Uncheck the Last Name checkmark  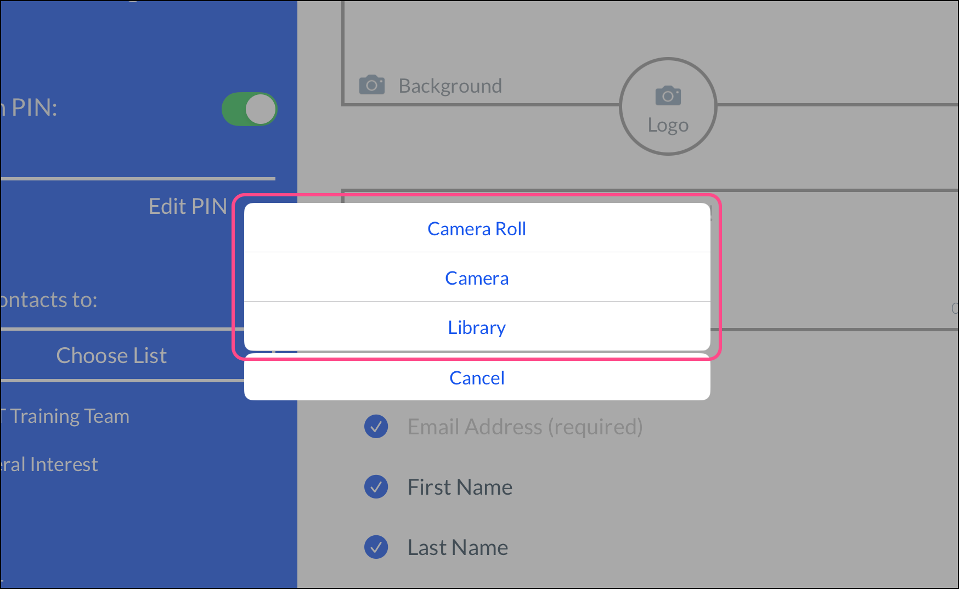pyautogui.click(x=376, y=547)
